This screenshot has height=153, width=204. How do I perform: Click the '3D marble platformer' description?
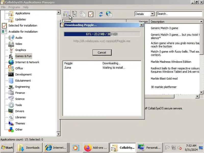[163, 87]
